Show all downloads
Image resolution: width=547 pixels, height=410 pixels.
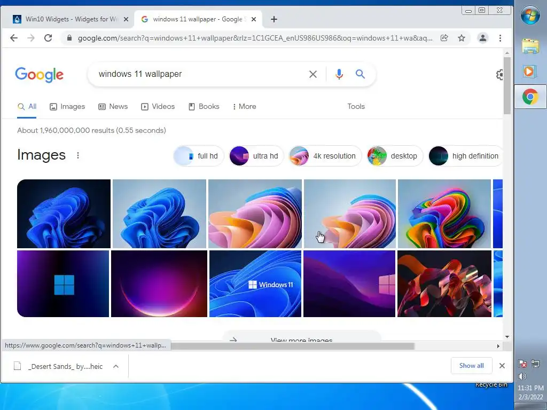[471, 366]
